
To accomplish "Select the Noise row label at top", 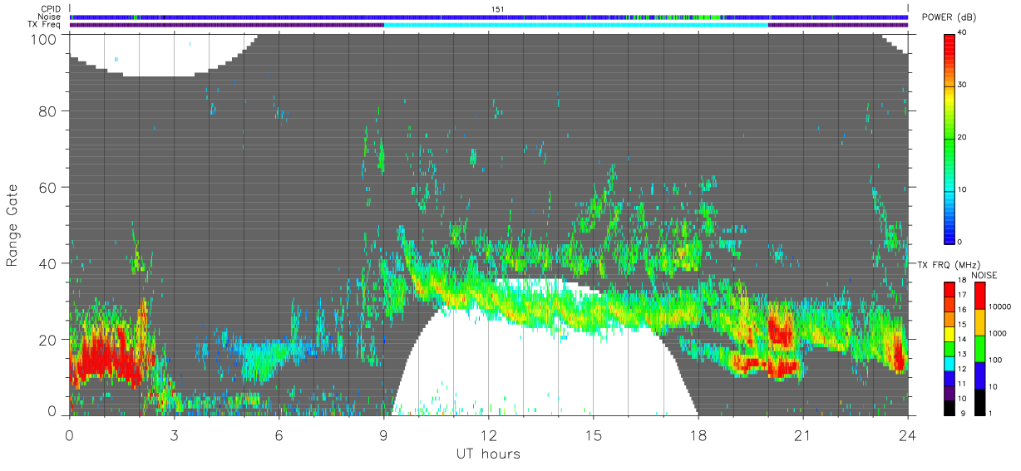I will pyautogui.click(x=51, y=17).
